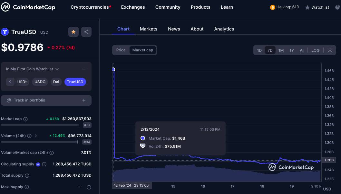Switch to the News tab

(174, 29)
